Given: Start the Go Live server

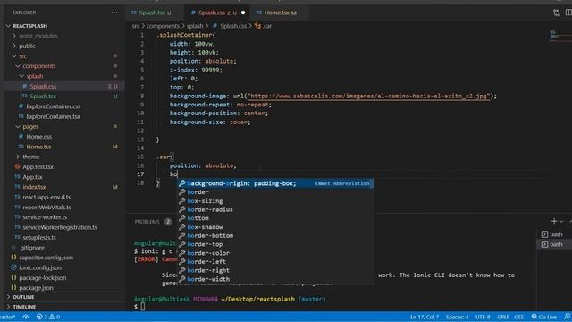Looking at the screenshot, I should 544,317.
